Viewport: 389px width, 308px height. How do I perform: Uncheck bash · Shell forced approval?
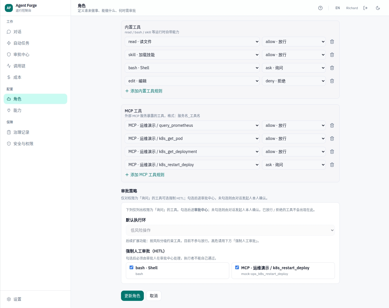(131, 268)
